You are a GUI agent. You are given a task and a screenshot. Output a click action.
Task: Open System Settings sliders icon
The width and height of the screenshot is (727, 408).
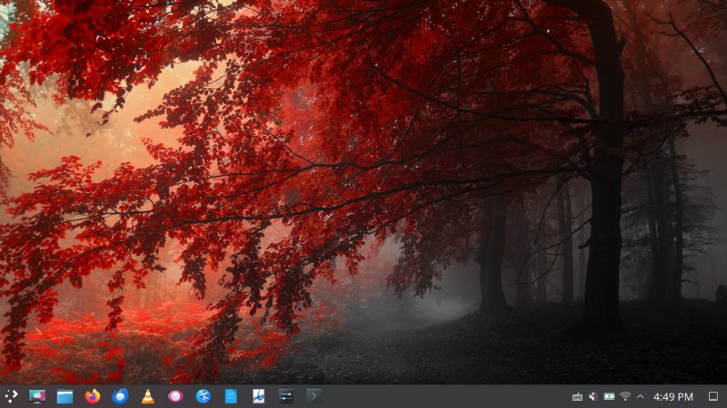pyautogui.click(x=286, y=396)
